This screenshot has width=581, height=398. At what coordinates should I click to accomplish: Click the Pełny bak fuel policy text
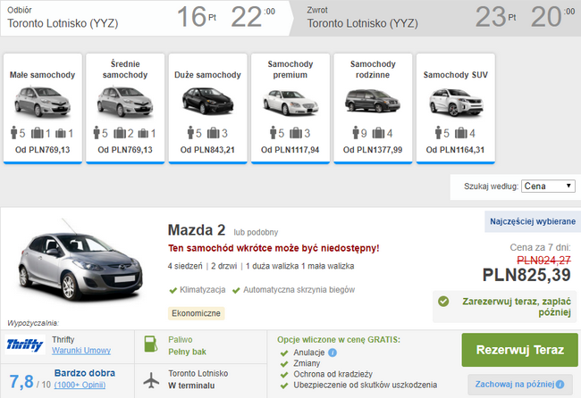pyautogui.click(x=187, y=352)
